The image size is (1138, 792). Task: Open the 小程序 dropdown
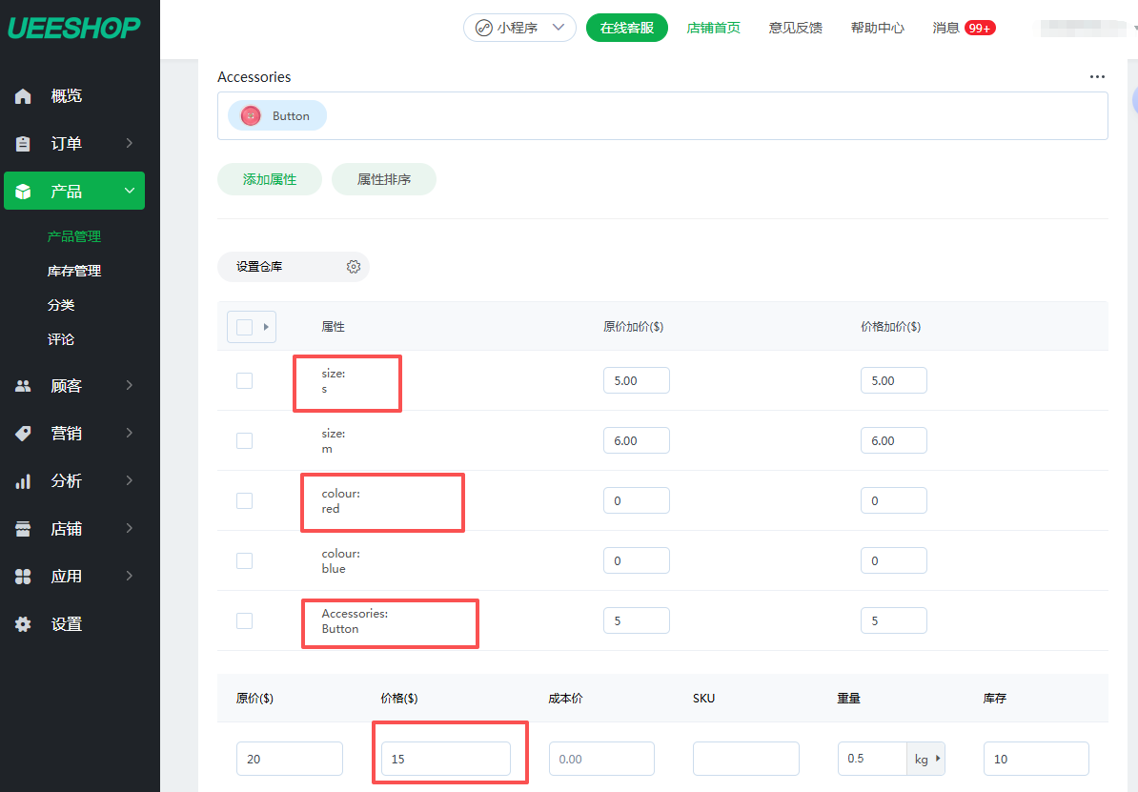click(x=519, y=28)
